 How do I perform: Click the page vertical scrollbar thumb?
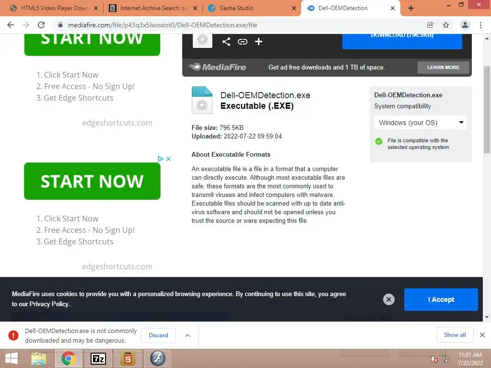click(487, 110)
